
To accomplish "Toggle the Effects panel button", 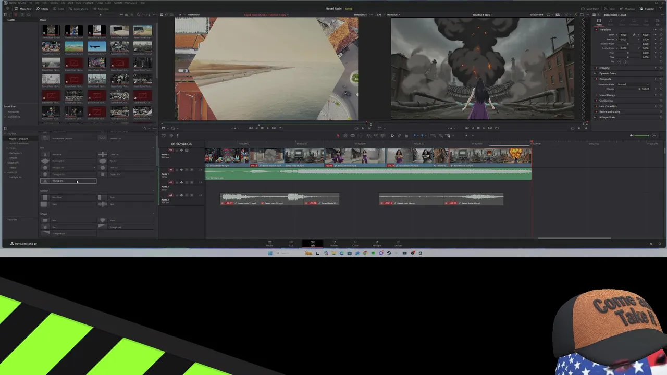I will pyautogui.click(x=42, y=9).
